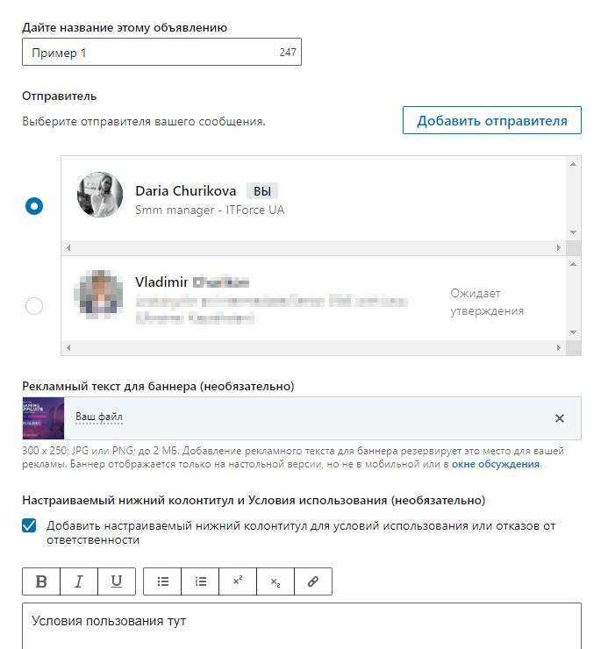Uncheck the custom footer checkbox

pos(29,525)
